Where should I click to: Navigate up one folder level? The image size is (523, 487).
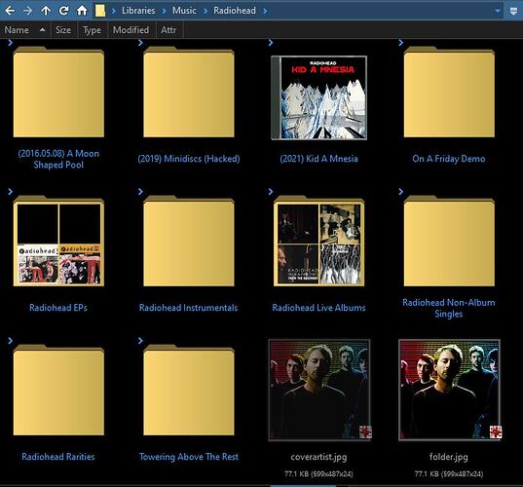(46, 11)
